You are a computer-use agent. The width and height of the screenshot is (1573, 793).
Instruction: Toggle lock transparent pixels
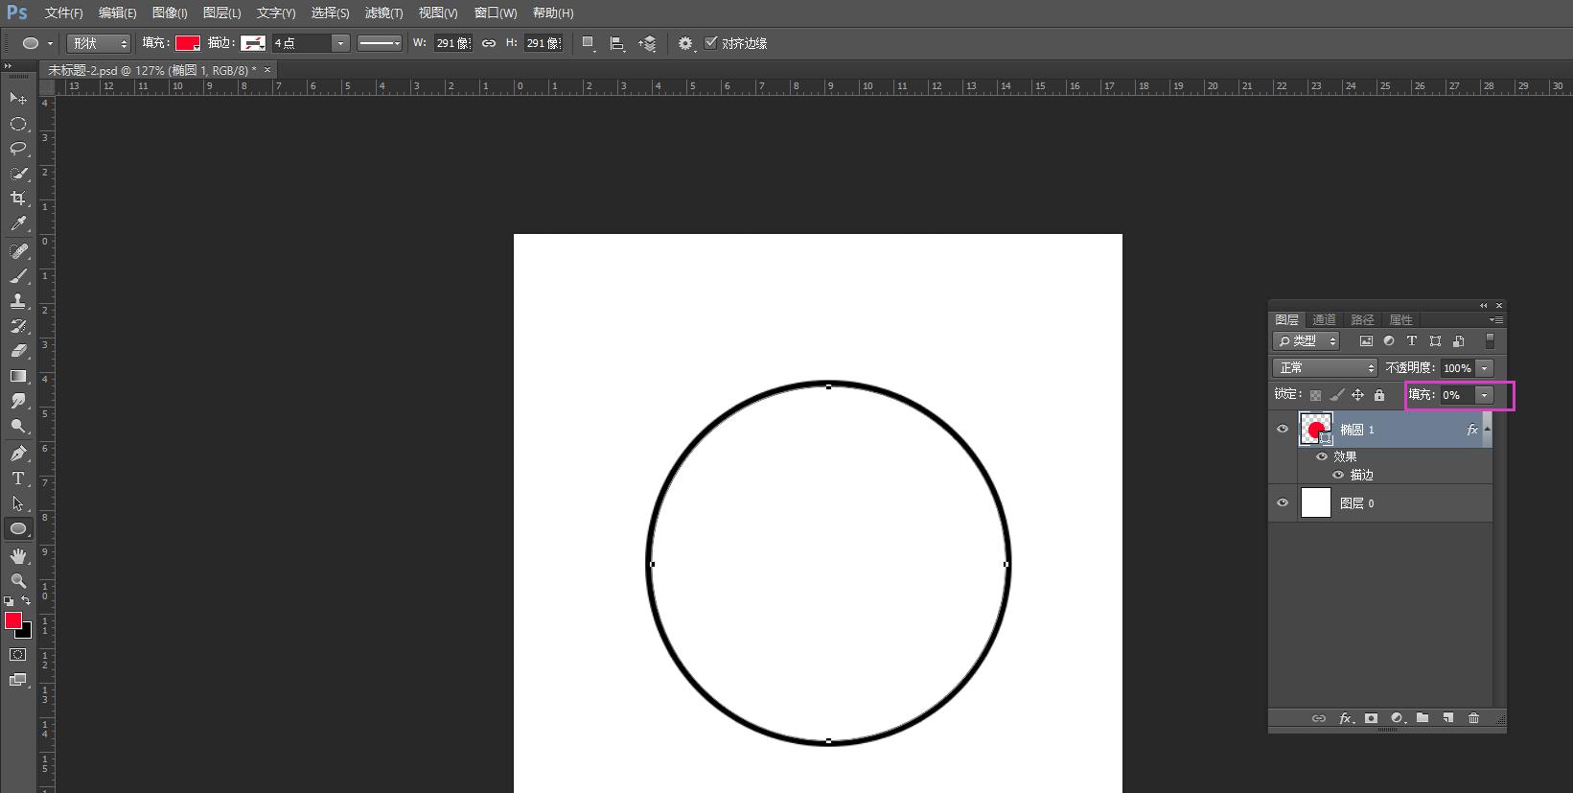(1315, 395)
